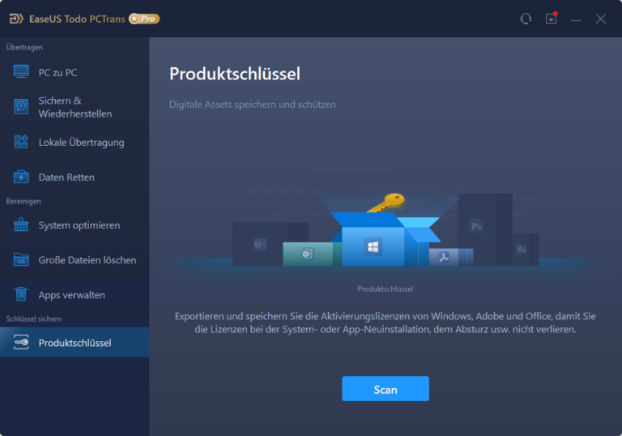Go to Lokale Übertragung
This screenshot has height=436, width=622.
click(75, 142)
